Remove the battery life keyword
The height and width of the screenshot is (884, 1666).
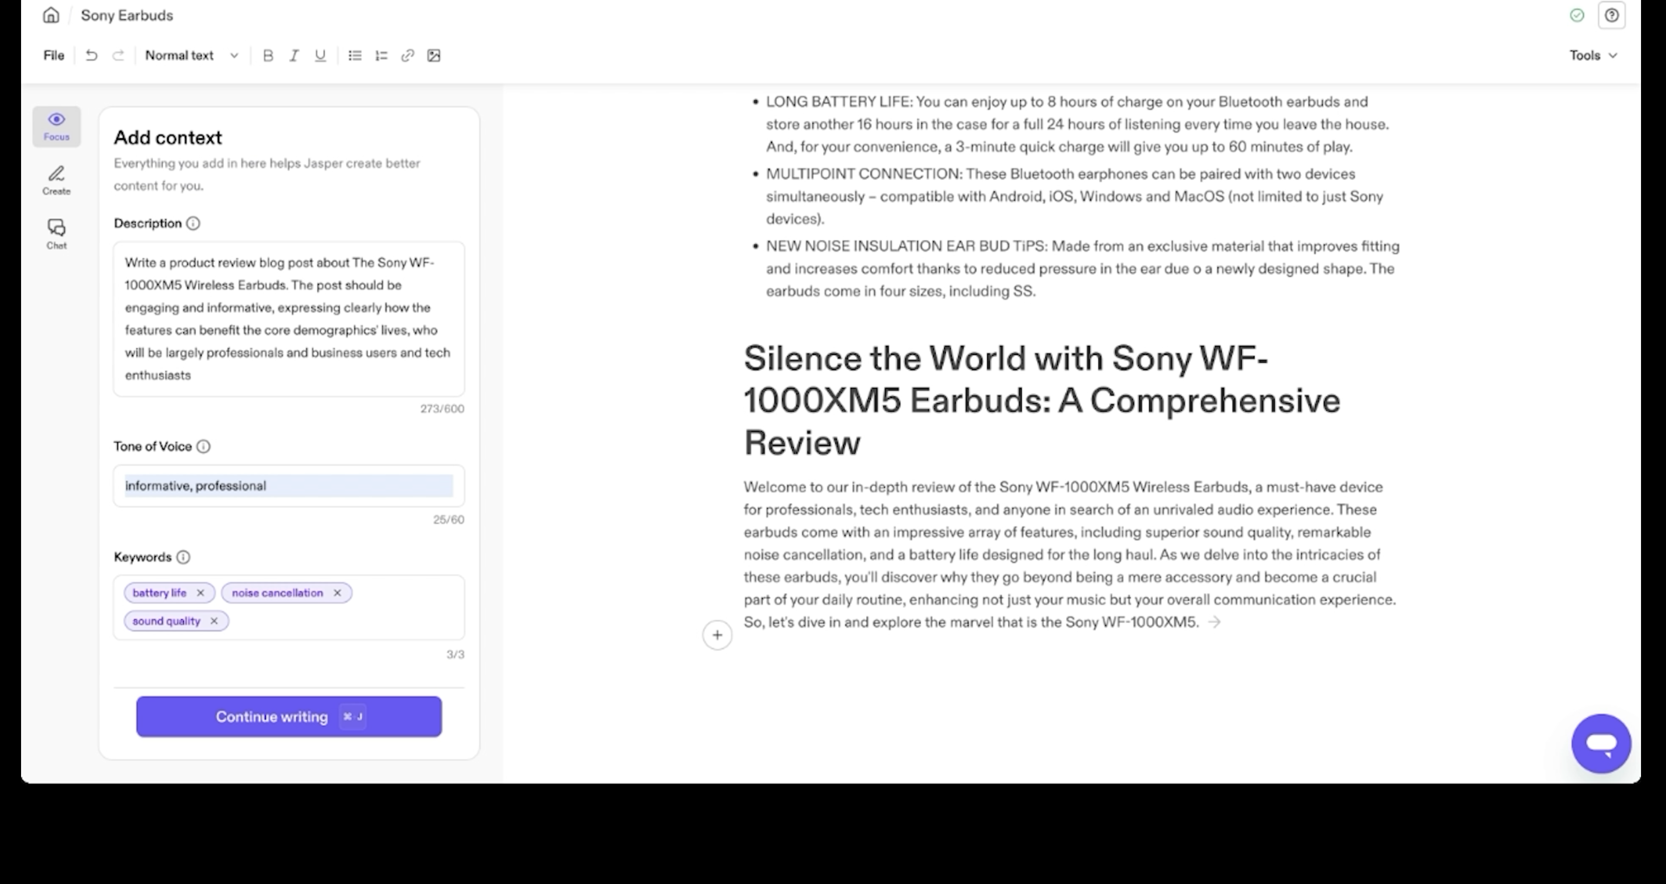pos(200,593)
